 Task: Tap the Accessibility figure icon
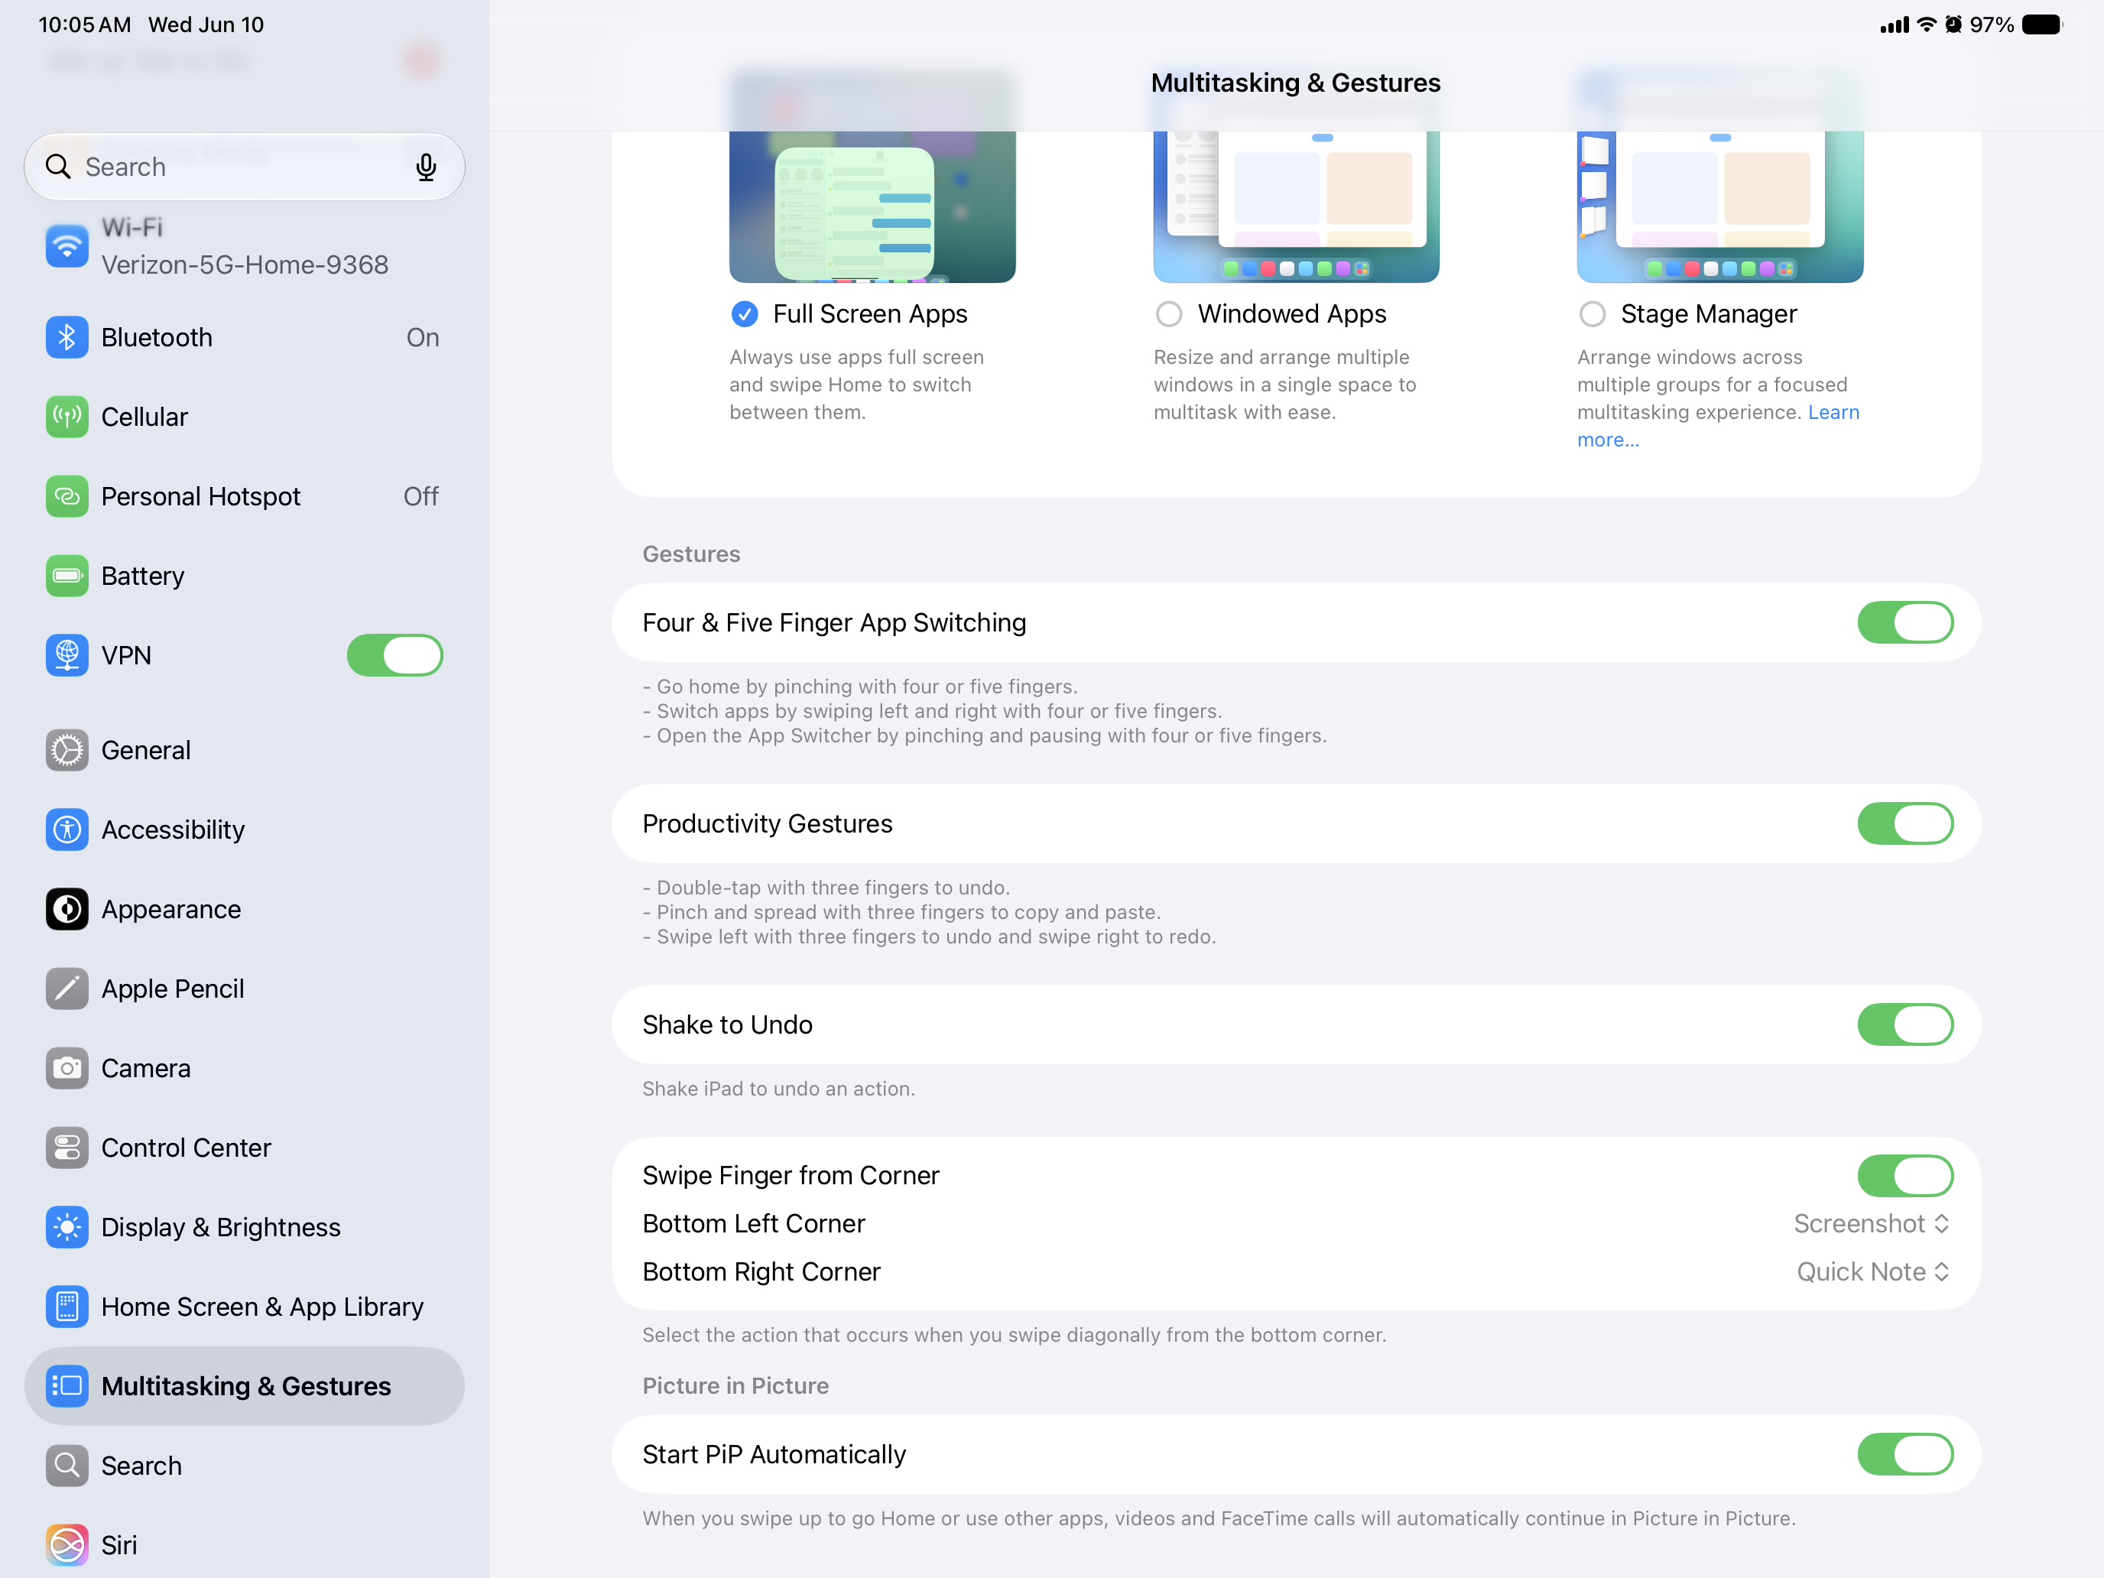pos(67,830)
